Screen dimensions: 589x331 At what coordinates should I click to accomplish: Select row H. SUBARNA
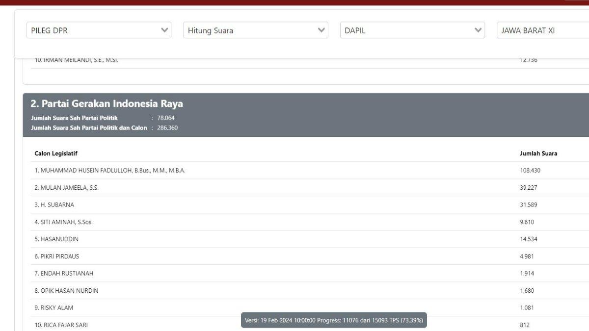pos(310,204)
